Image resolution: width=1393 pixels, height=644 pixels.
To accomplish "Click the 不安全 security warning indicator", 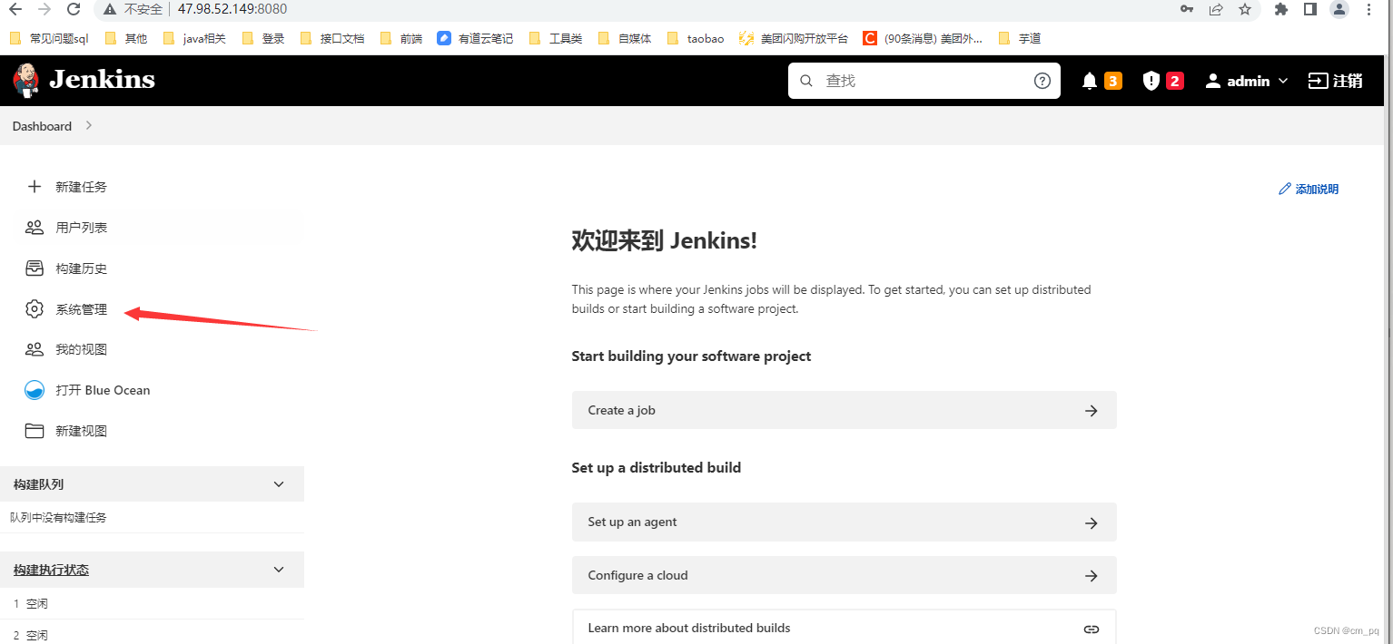I will (x=133, y=9).
